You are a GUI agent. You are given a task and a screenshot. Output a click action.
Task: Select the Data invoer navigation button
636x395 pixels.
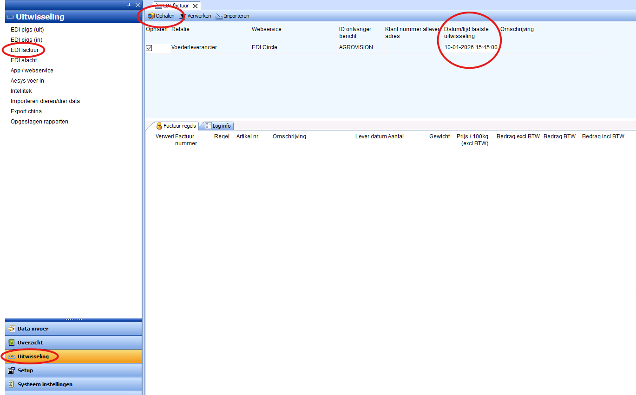73,329
